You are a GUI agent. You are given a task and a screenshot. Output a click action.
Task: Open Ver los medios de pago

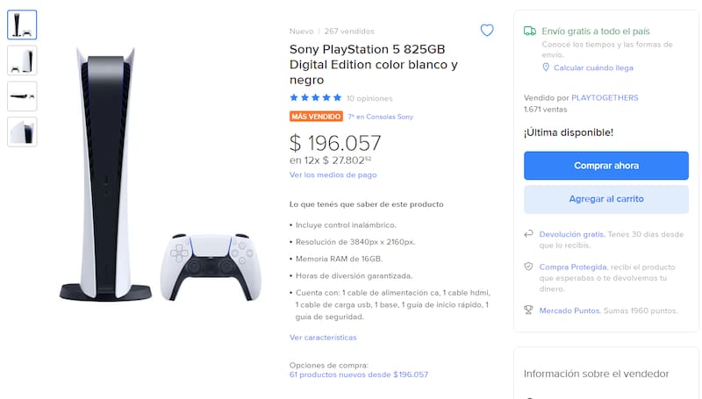[x=333, y=175]
